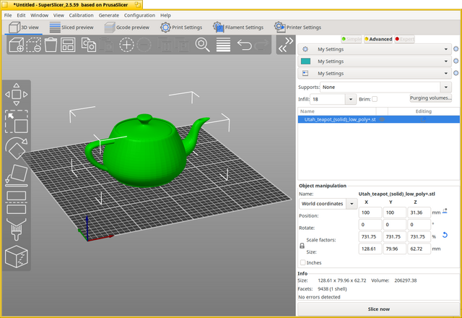
Task: Select the Rotate gizmo tool
Action: click(x=16, y=148)
